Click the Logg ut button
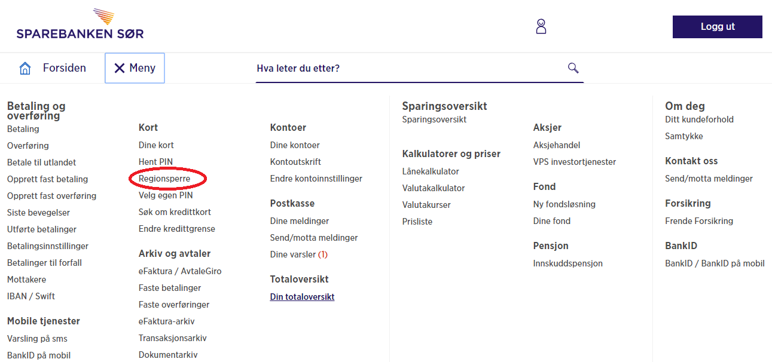Viewport: 772px width, 362px height. [718, 27]
